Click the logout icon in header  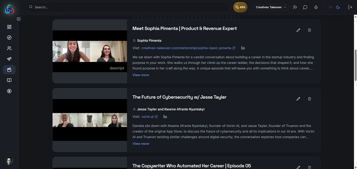click(x=350, y=7)
